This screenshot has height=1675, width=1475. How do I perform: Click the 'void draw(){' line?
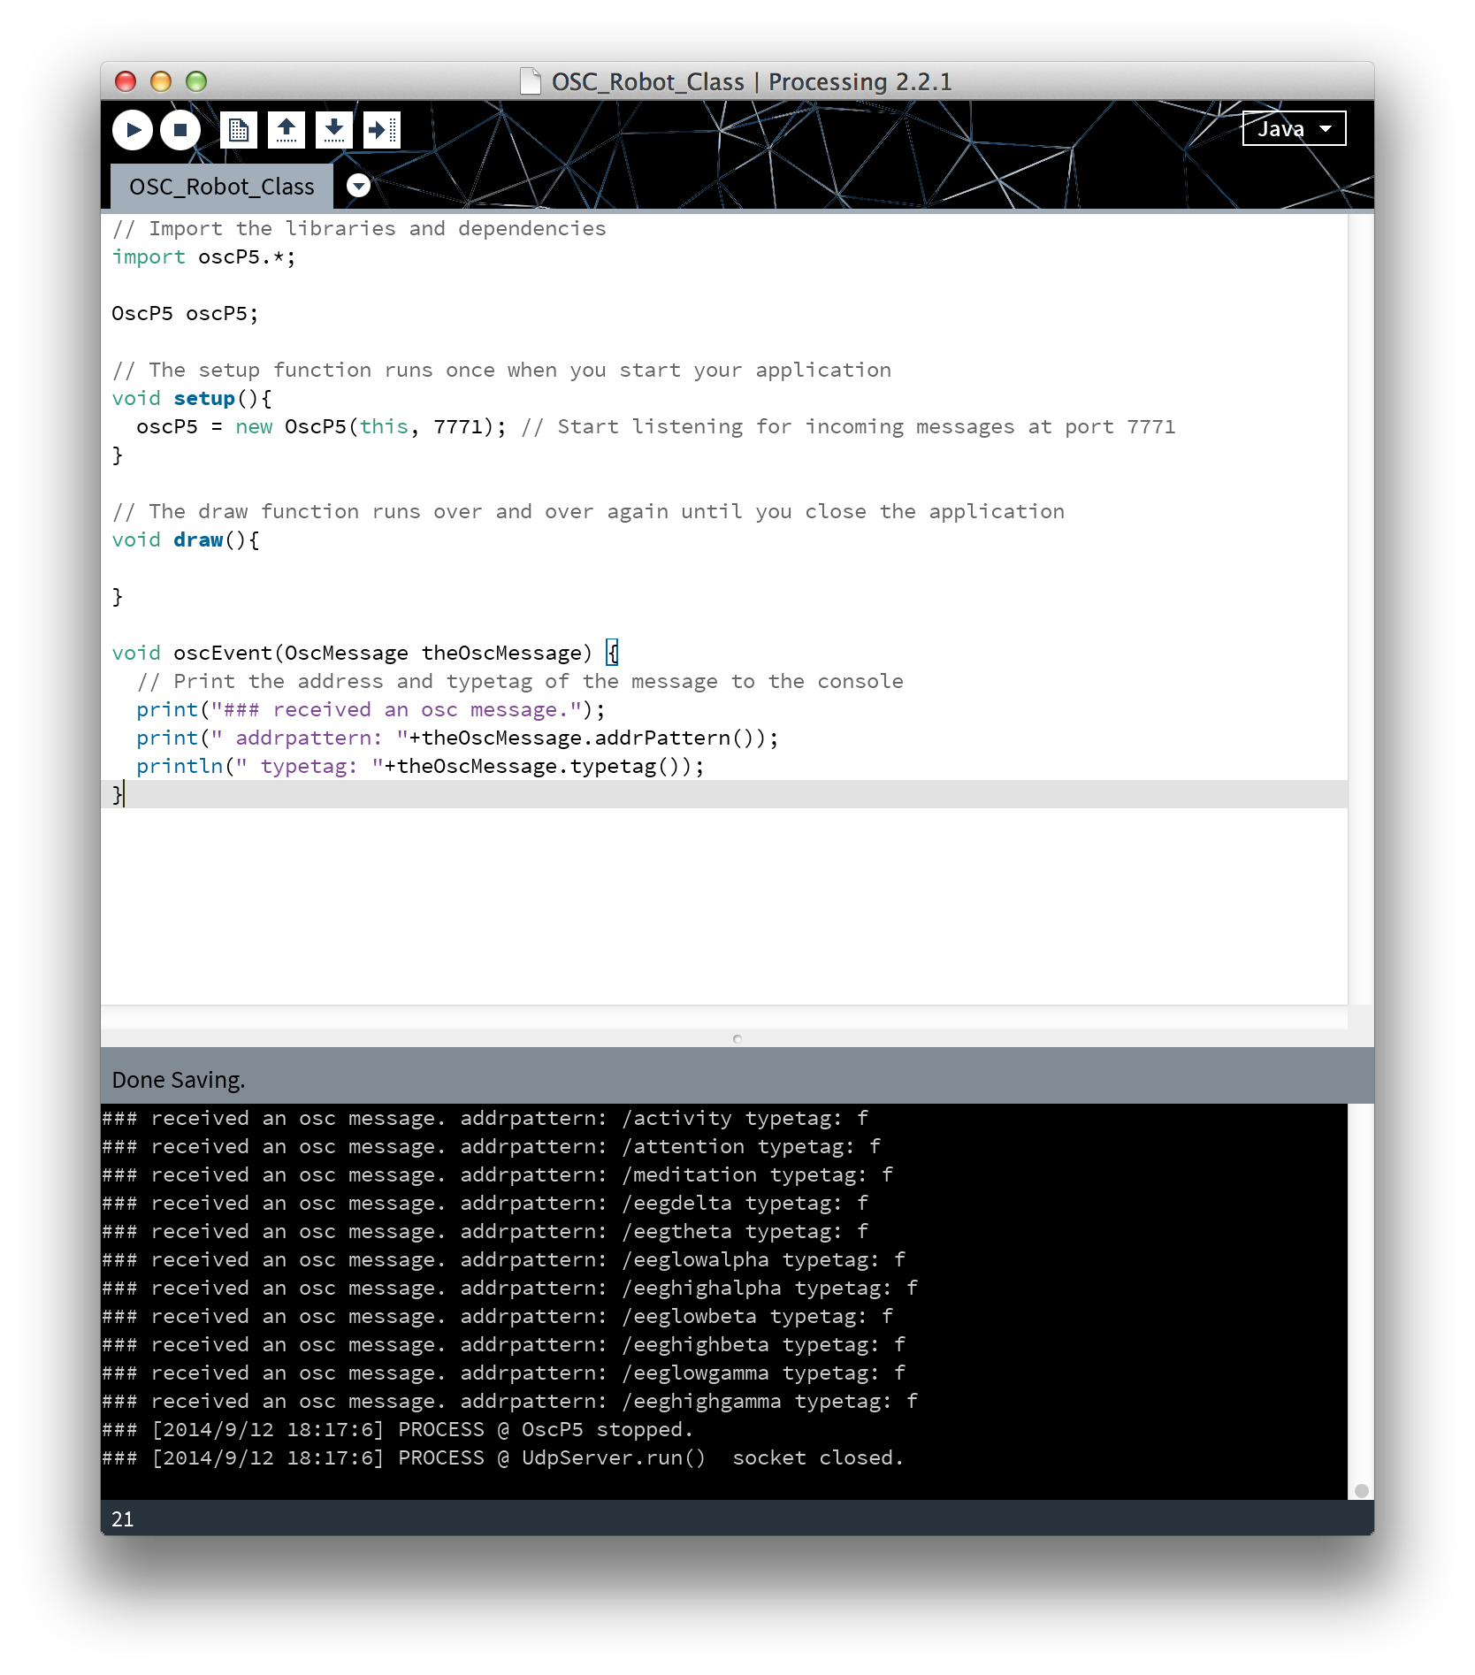(186, 540)
